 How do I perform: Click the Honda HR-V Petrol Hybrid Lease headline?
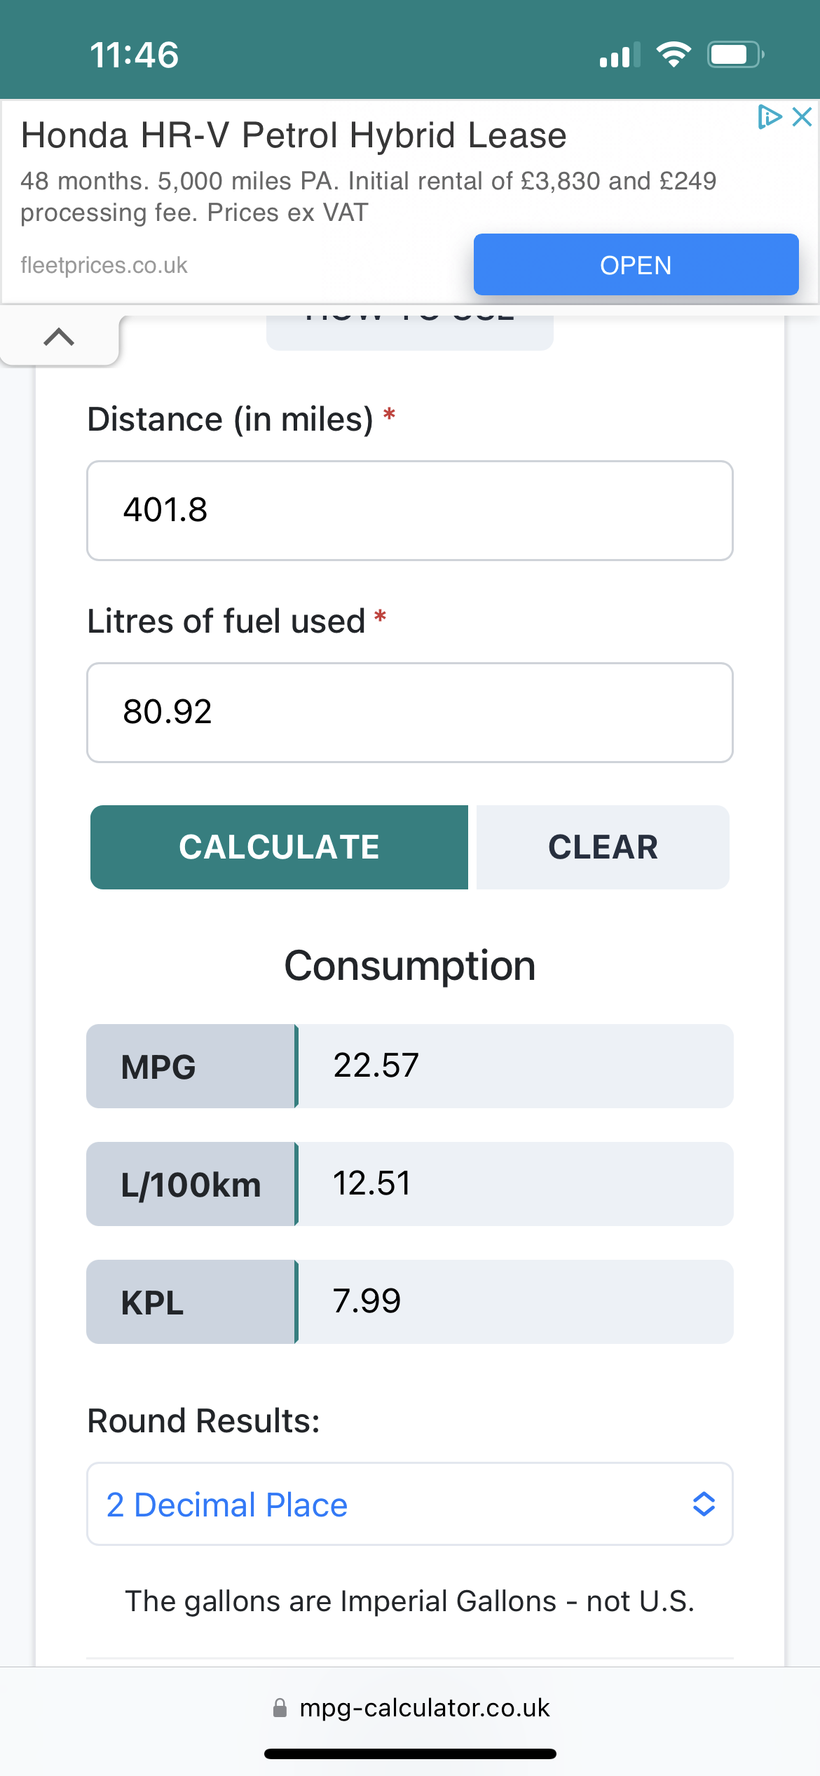294,135
